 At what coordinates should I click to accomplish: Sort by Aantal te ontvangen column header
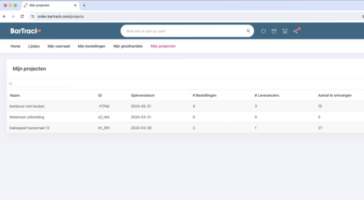[x=335, y=96]
